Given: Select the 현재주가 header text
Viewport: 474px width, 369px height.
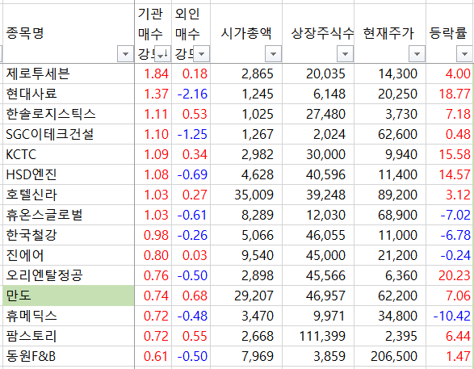Looking at the screenshot, I should (388, 33).
